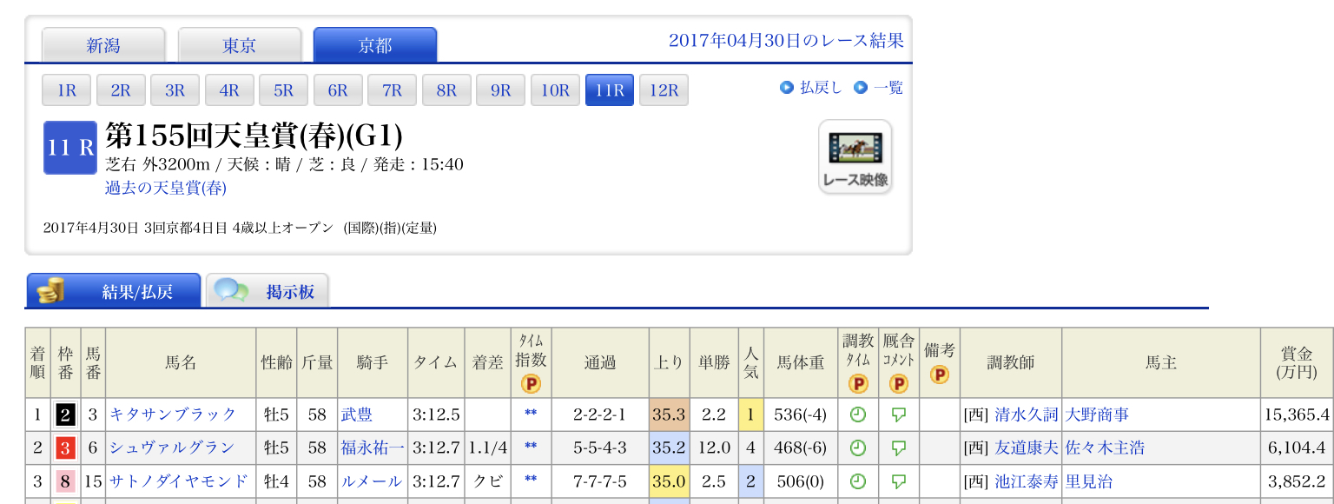
Task: Open owner 佐々木主浩 page
Action: tap(1105, 448)
